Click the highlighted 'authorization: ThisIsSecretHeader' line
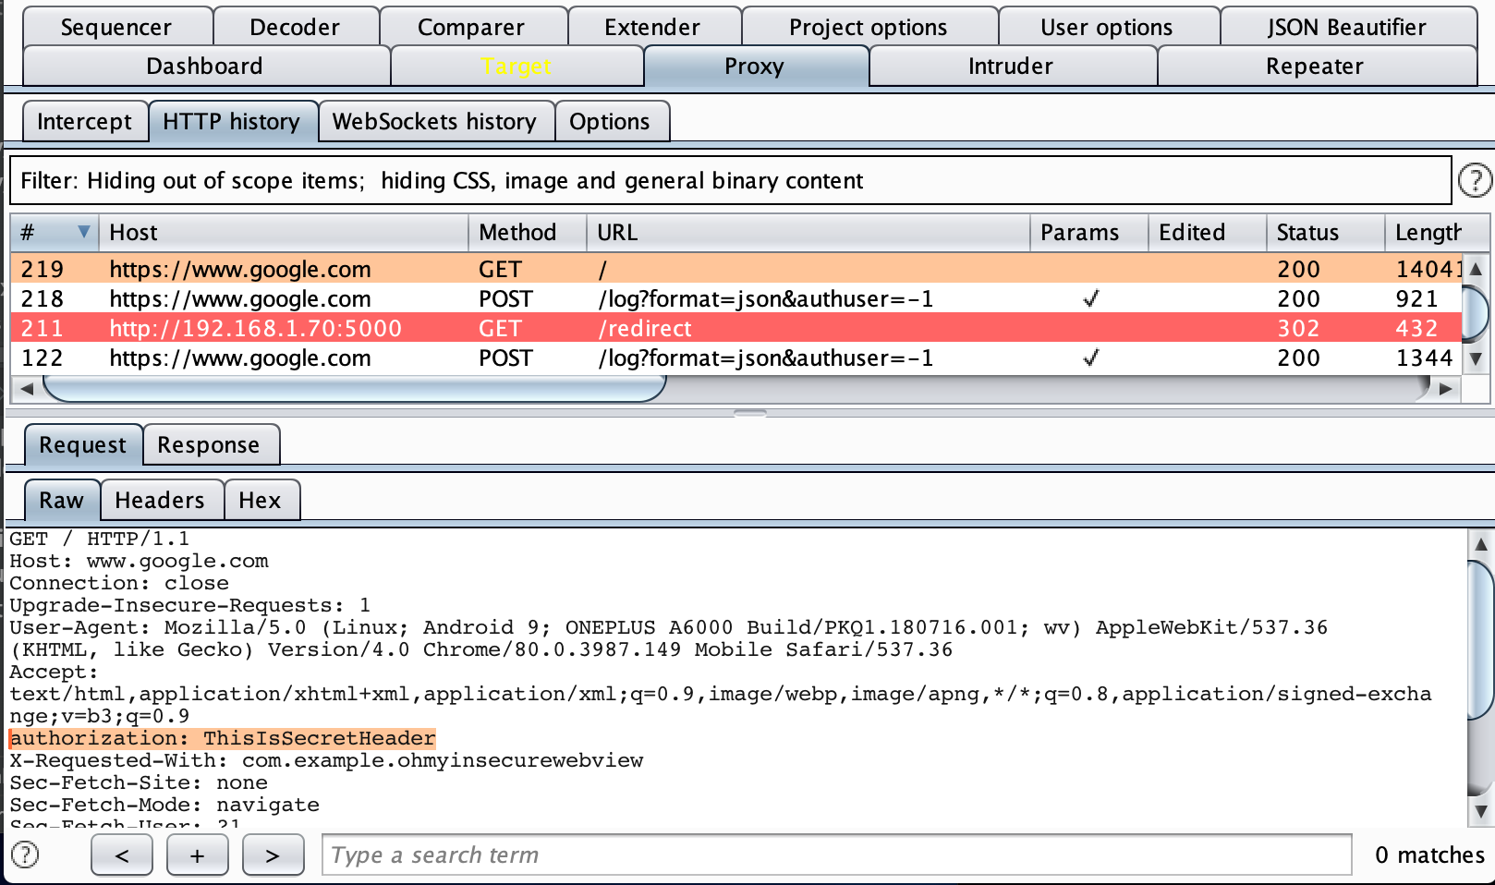The width and height of the screenshot is (1495, 885). tap(223, 738)
